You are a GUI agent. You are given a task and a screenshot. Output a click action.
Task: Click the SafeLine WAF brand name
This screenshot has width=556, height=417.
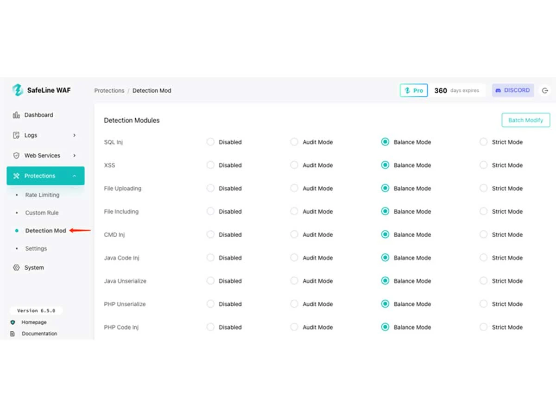click(49, 90)
